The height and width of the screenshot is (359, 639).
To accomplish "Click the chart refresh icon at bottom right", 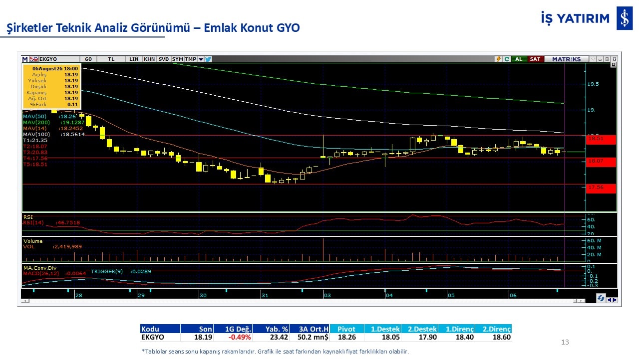I will (602, 298).
